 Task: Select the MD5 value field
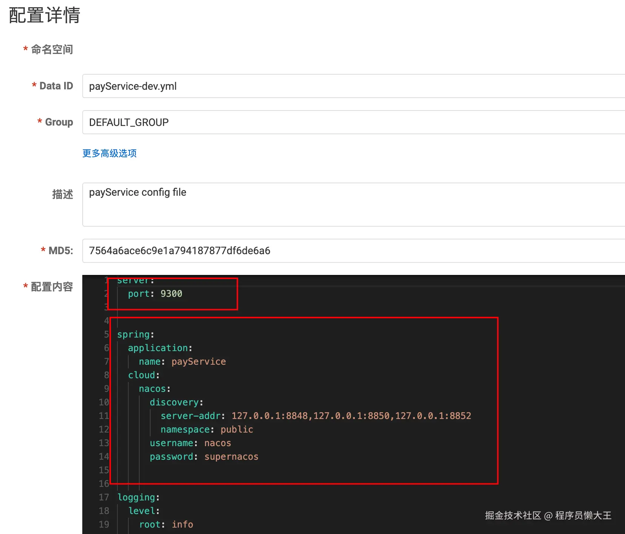pyautogui.click(x=354, y=251)
